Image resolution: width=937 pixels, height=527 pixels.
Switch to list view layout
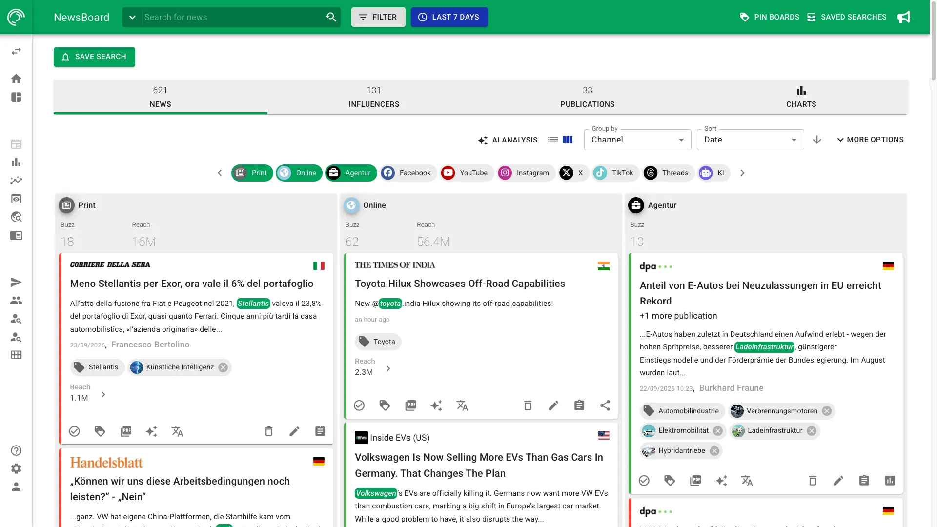click(x=553, y=140)
